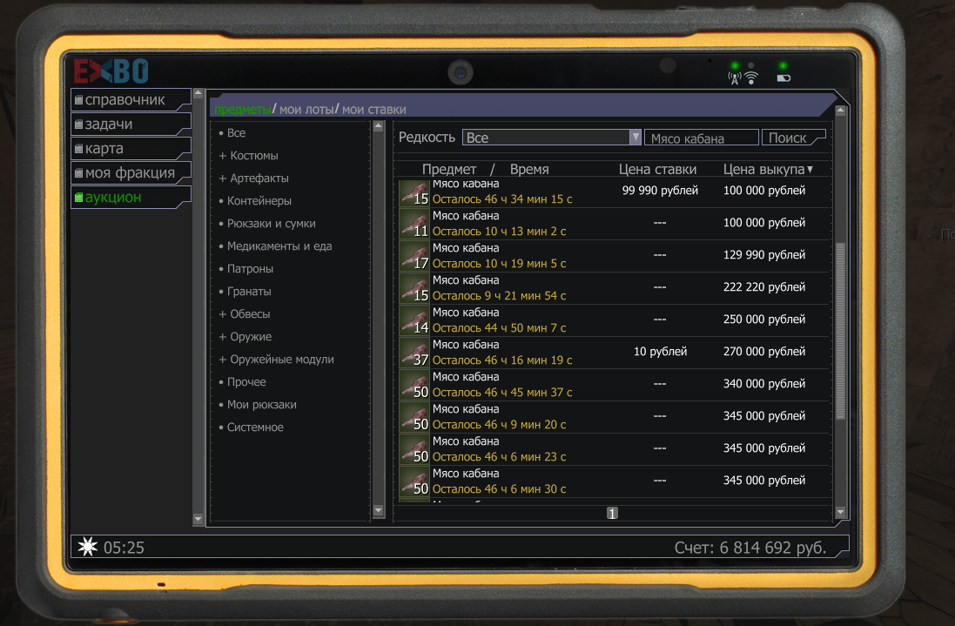955x626 pixels.
Task: Click the category list scroll-up arrow
Action: tap(378, 126)
